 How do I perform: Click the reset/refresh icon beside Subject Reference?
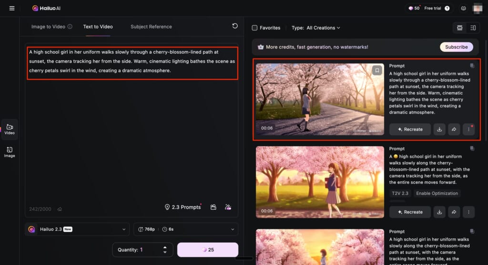point(235,26)
